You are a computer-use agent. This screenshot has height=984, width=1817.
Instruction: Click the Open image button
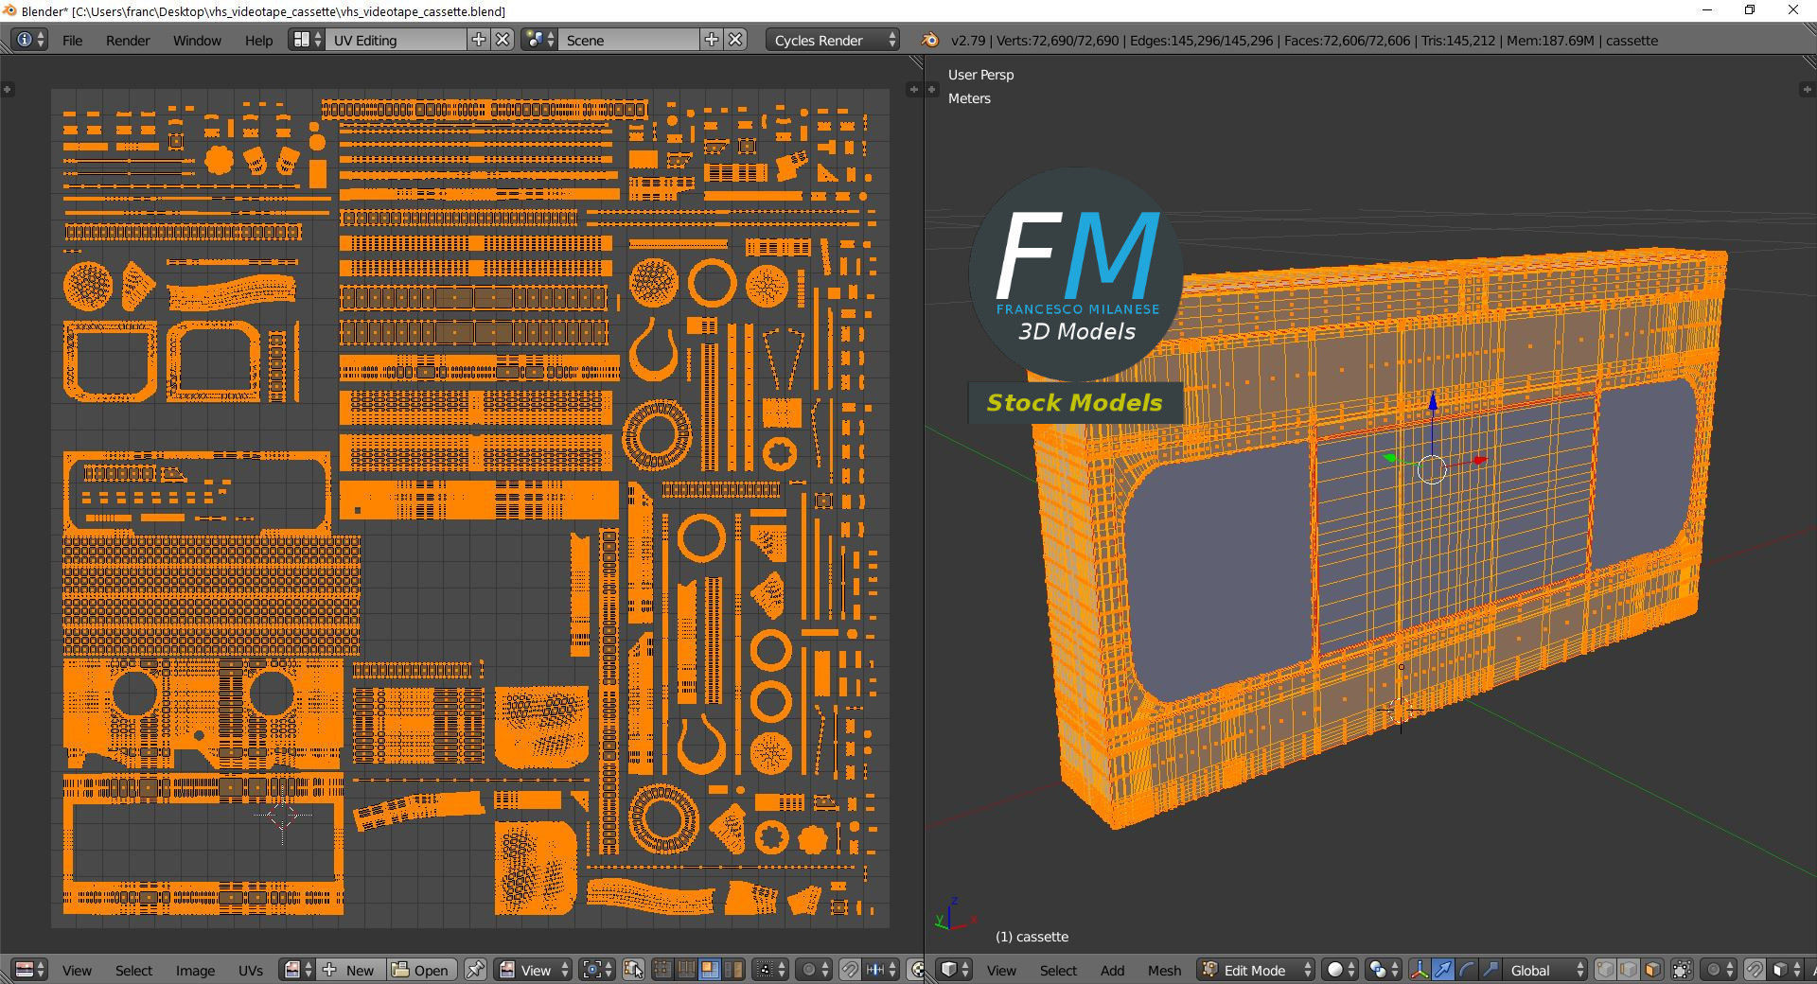coord(422,970)
